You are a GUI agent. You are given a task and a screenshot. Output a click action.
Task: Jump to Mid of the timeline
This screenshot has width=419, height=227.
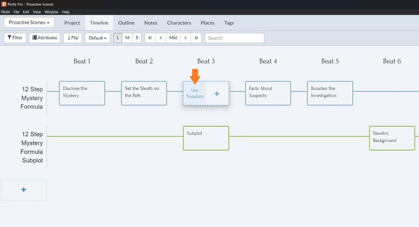pyautogui.click(x=173, y=38)
